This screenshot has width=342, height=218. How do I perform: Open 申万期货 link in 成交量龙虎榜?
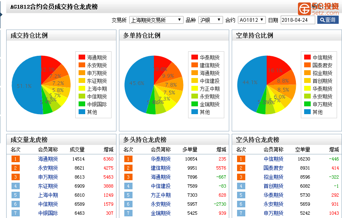[x=48, y=177]
